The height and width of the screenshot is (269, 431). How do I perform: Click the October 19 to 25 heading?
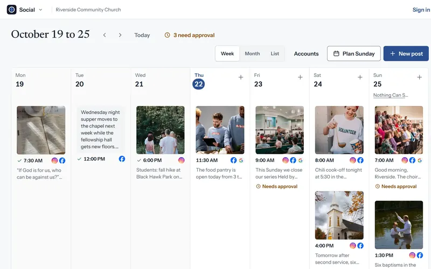(x=50, y=34)
